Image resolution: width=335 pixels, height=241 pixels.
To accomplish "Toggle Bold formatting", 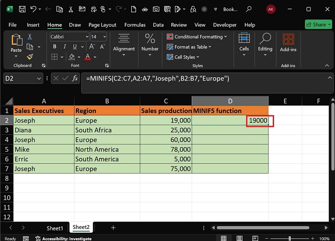I will 54,47.
